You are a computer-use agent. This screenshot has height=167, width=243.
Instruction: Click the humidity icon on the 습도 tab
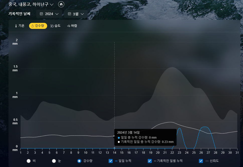click(x=51, y=26)
